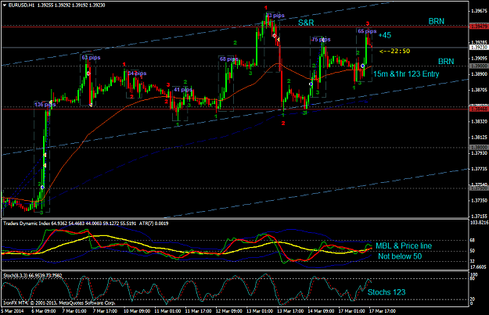Click the '12 Mar 09:00' time axis label
This screenshot has height=315, width=489.
coord(229,311)
